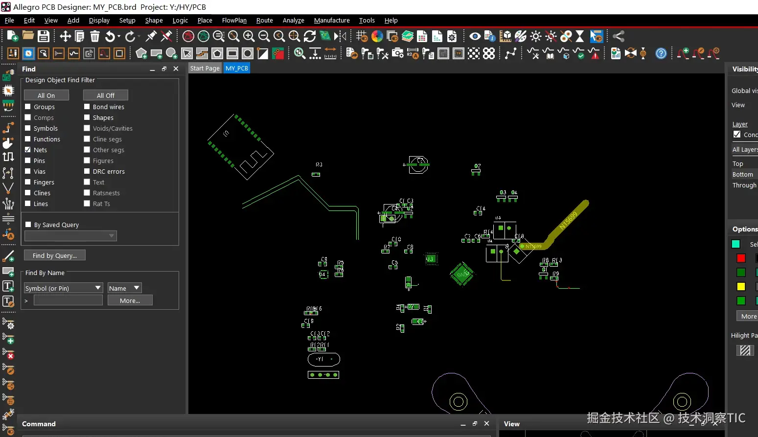Open the By Saved Query combo box
This screenshot has height=437, width=758.
pyautogui.click(x=70, y=236)
